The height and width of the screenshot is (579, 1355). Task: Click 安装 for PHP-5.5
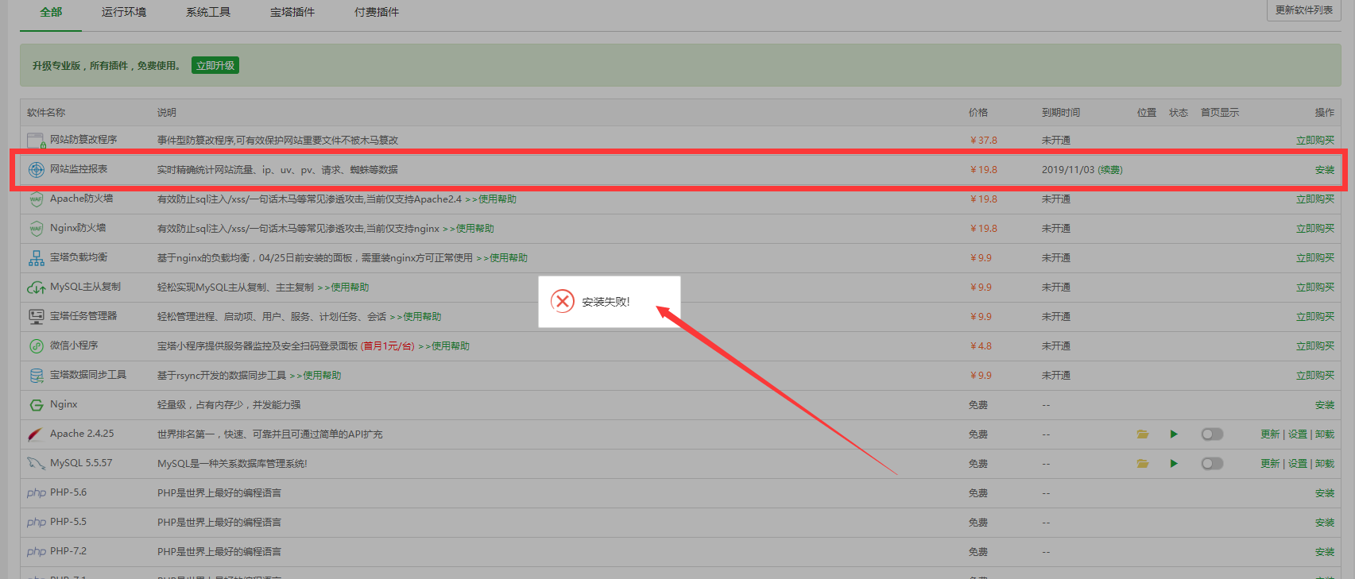[x=1325, y=523]
